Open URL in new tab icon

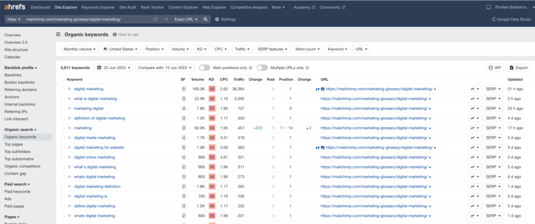click(x=155, y=19)
